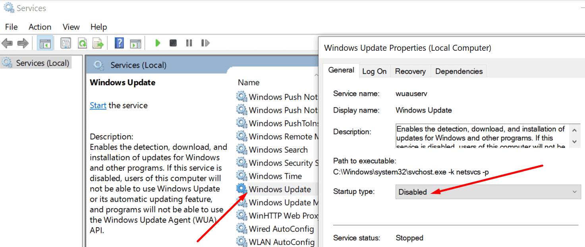
Task: Click the gear icon beside Windows Time
Action: [242, 176]
